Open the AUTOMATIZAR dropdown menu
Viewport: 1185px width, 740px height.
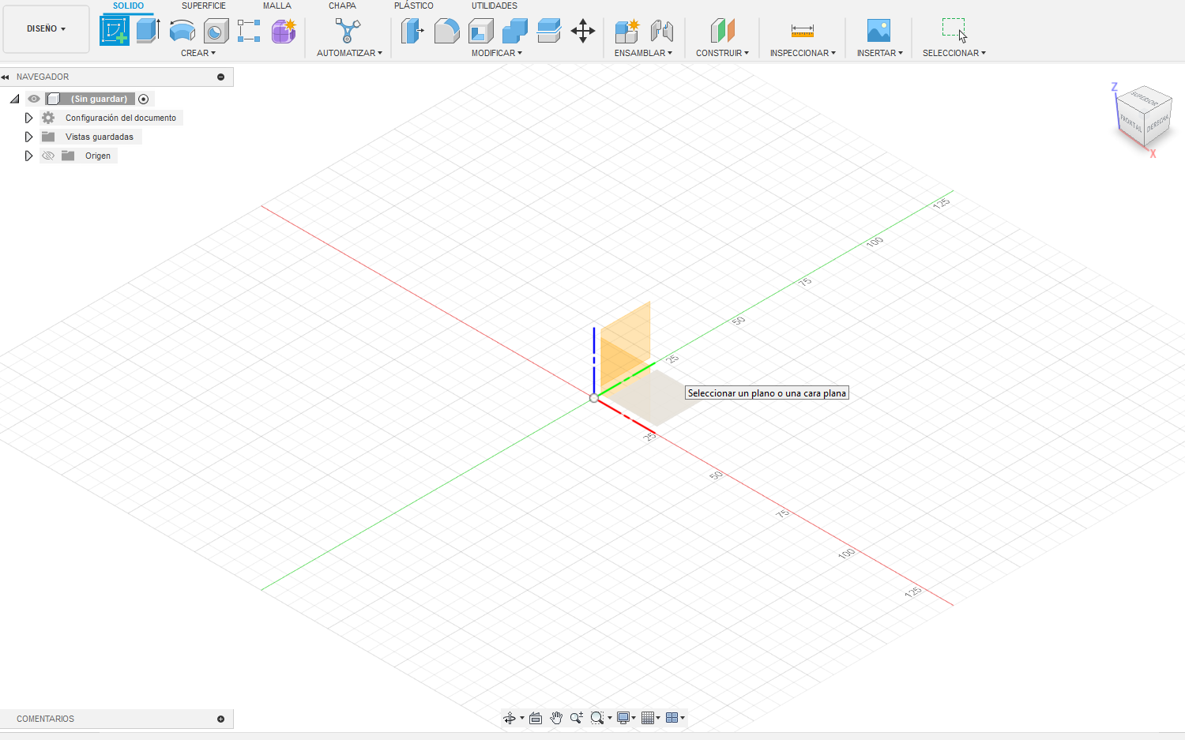pos(349,53)
